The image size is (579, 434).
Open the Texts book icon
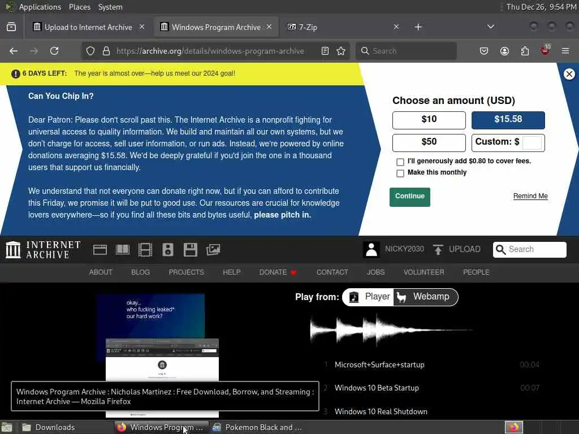pos(123,250)
